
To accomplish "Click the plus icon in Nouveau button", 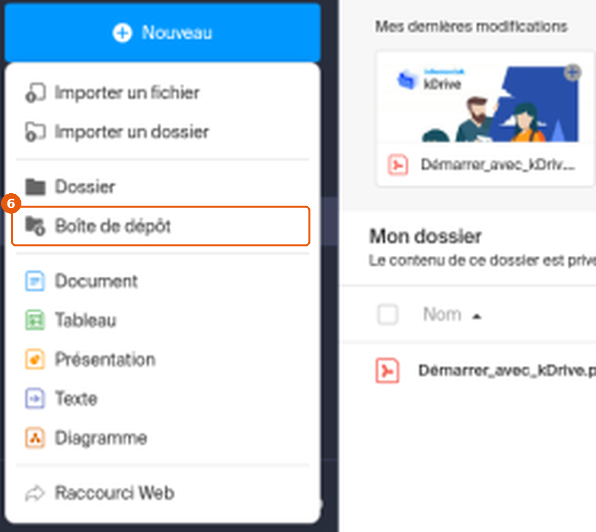I will [122, 33].
